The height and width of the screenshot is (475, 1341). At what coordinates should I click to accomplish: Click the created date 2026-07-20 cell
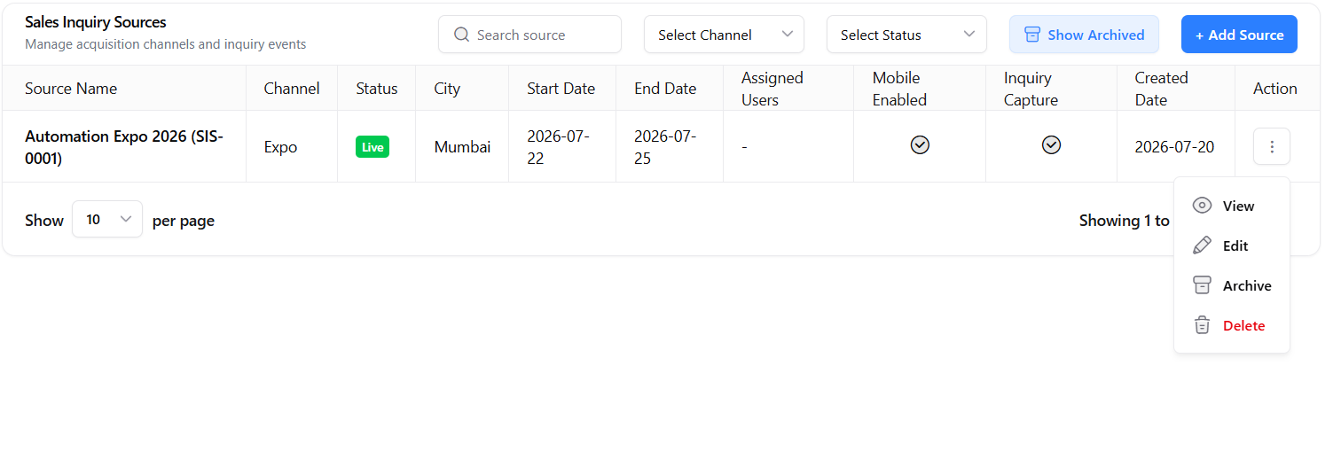tap(1174, 147)
